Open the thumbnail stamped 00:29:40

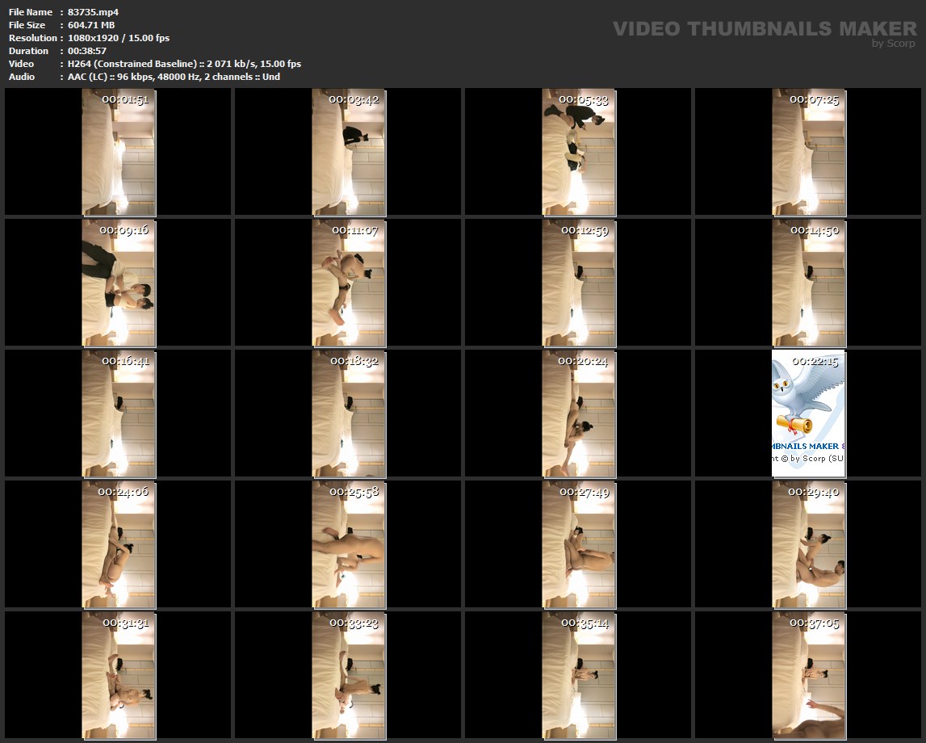point(808,544)
